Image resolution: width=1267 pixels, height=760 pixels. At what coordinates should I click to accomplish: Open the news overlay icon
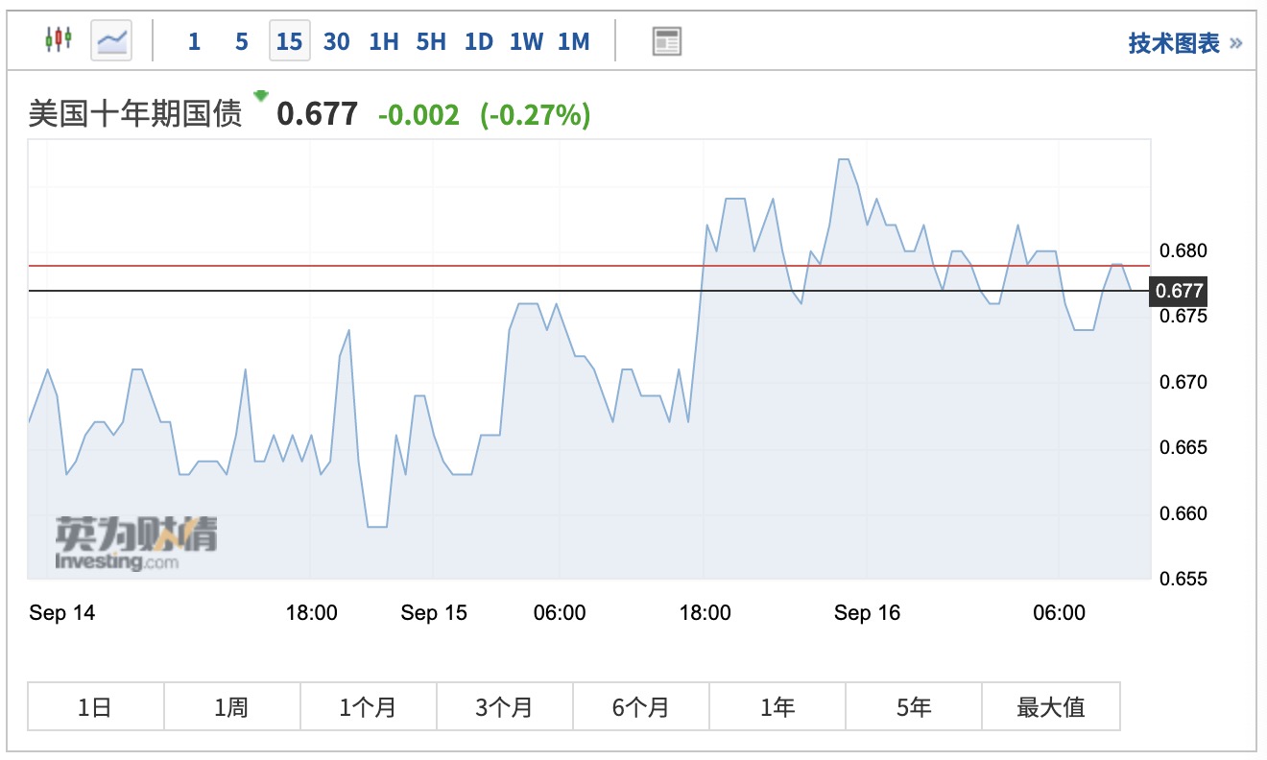tap(666, 41)
